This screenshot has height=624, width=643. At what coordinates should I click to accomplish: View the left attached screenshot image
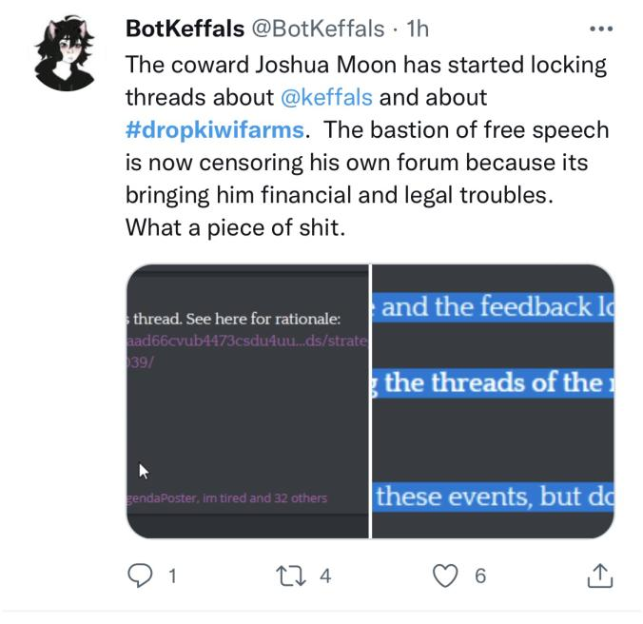point(247,401)
